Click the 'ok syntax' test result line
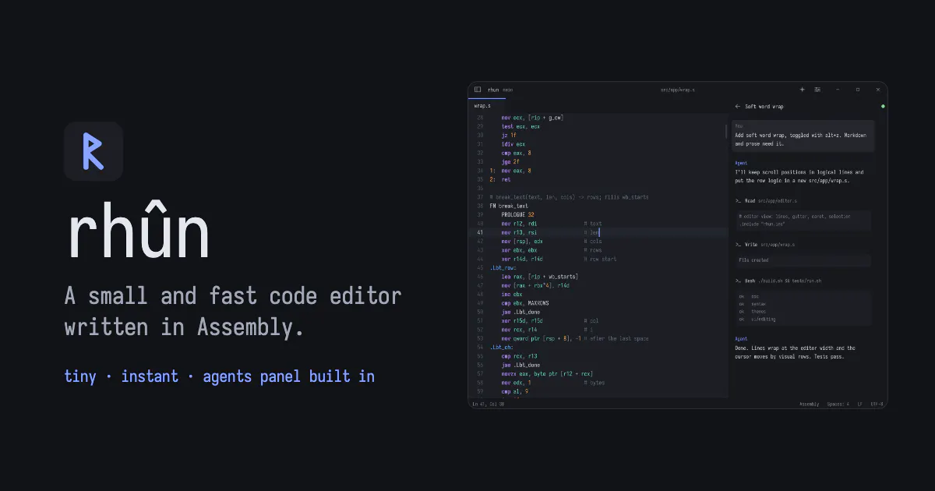Screen dimensions: 935x491 point(753,303)
